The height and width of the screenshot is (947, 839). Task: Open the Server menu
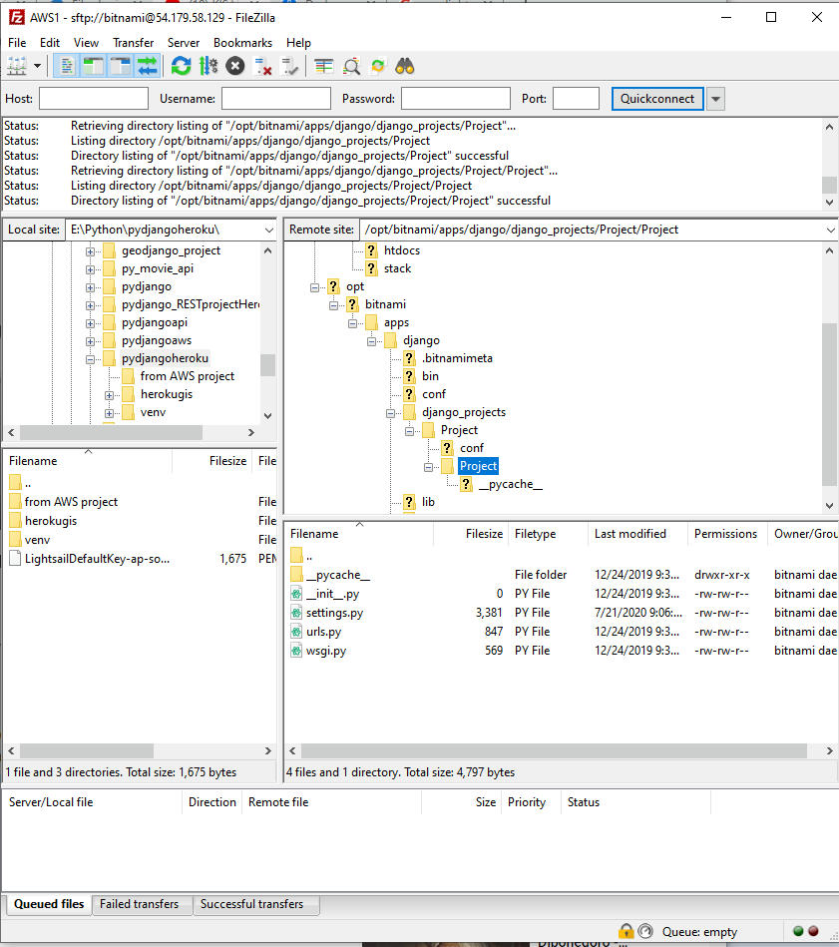click(x=184, y=43)
